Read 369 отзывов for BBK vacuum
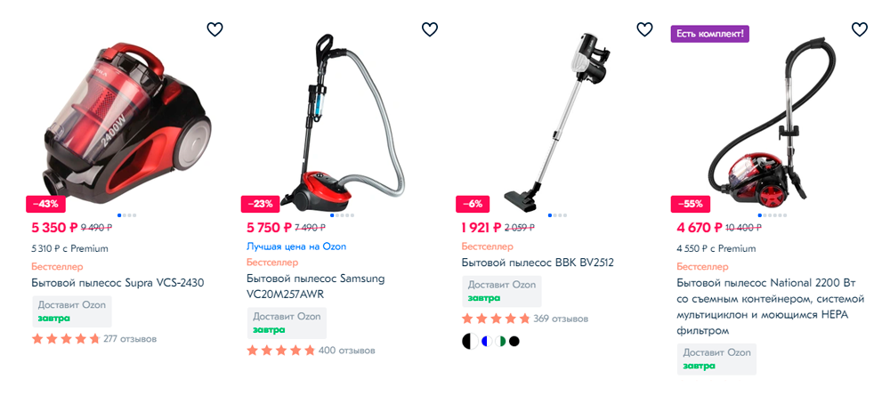This screenshot has height=404, width=890. pyautogui.click(x=561, y=319)
